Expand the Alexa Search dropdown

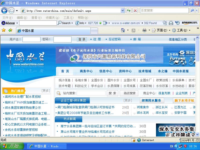[72, 23]
